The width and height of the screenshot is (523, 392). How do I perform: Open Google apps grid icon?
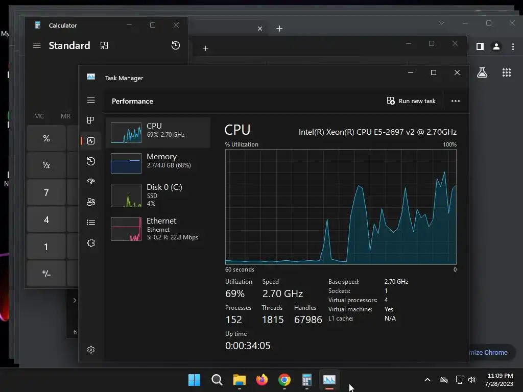tap(507, 72)
